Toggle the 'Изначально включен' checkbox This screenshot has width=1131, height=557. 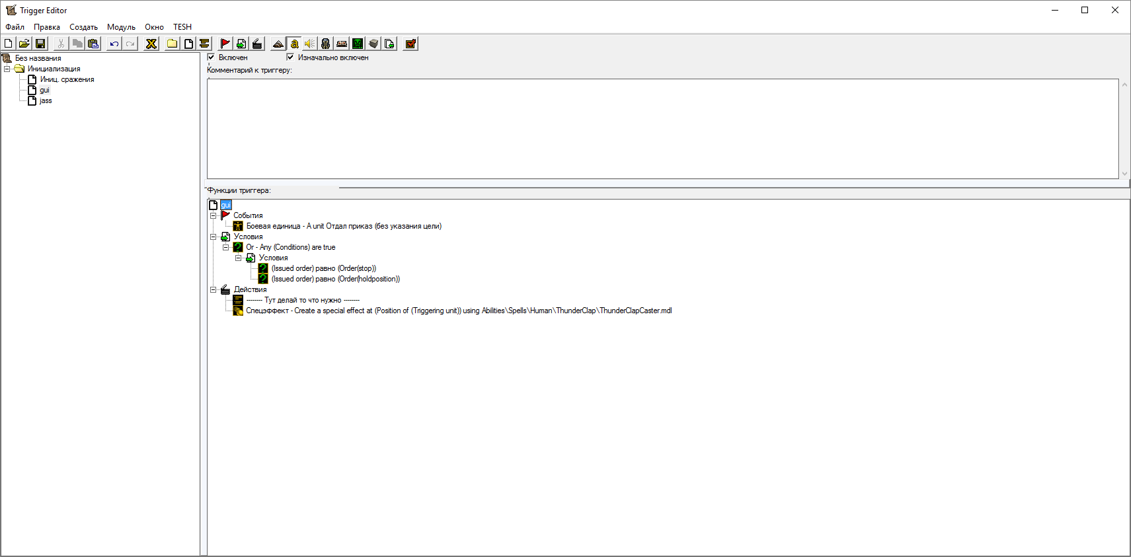point(290,57)
